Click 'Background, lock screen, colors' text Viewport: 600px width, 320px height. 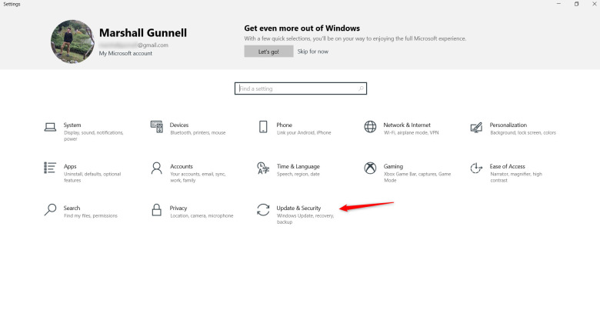click(x=523, y=133)
